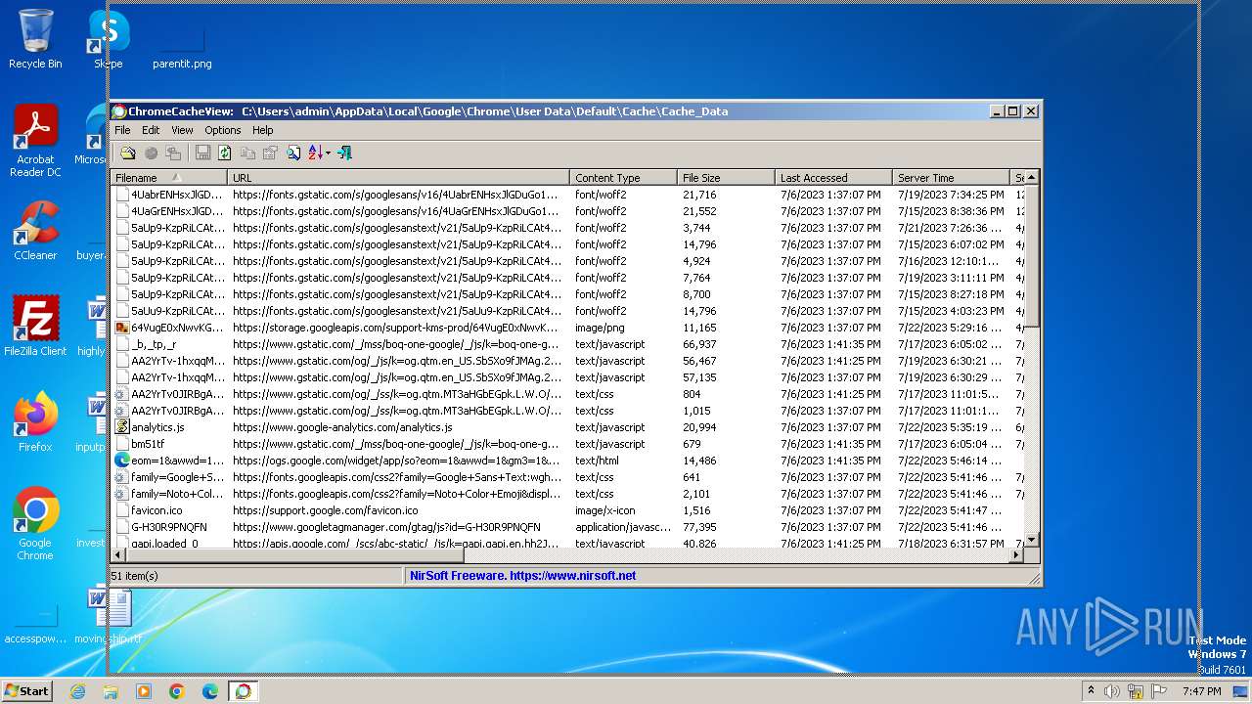The width and height of the screenshot is (1252, 704).
Task: Click the volume speaker tray icon
Action: [x=1112, y=691]
